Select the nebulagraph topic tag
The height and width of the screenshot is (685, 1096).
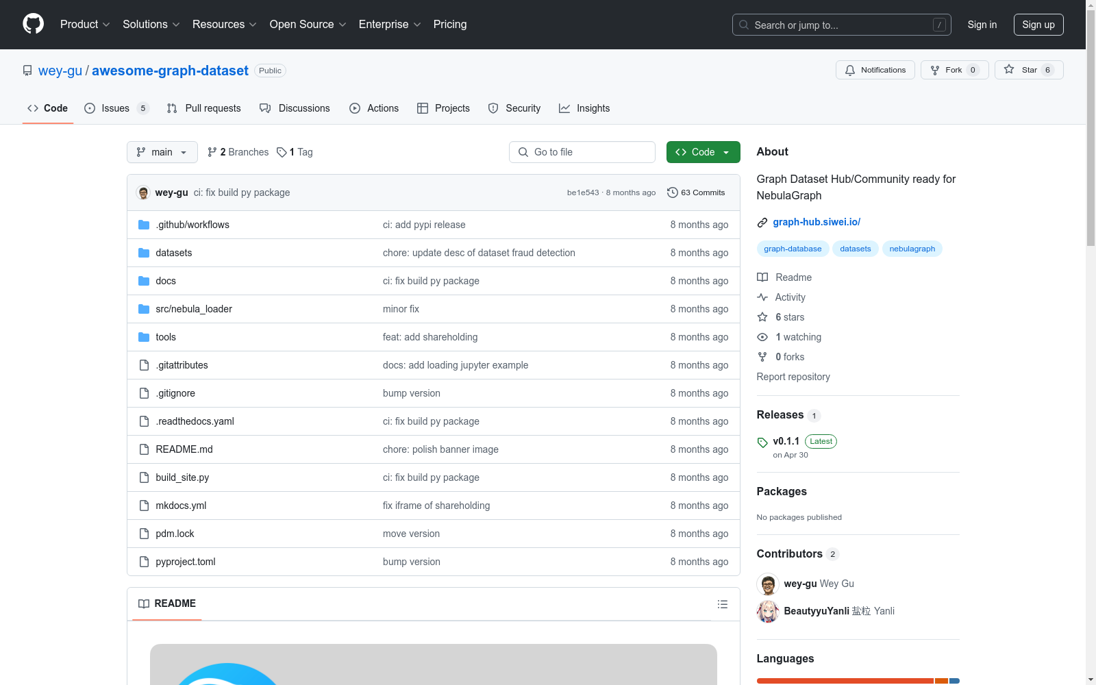[912, 249]
